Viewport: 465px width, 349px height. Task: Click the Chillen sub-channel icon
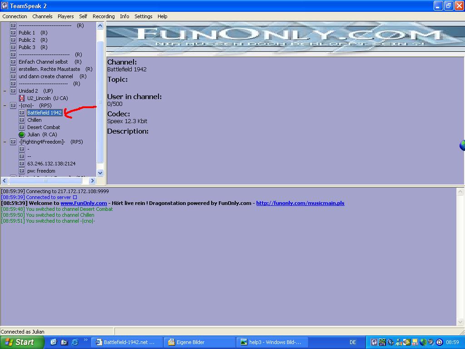[x=22, y=120]
